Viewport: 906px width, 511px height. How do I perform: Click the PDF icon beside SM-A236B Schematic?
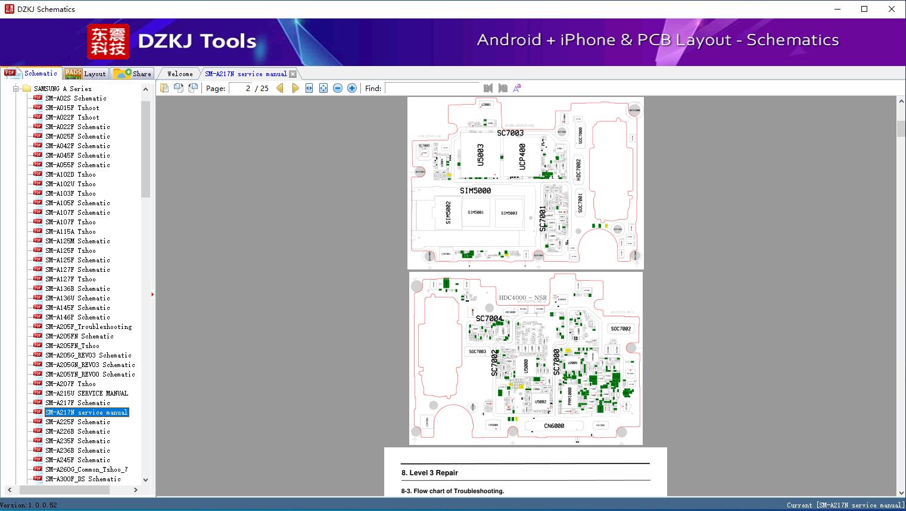[38, 450]
